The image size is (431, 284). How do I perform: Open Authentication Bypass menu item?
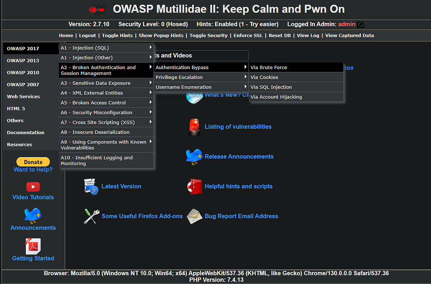pyautogui.click(x=201, y=67)
